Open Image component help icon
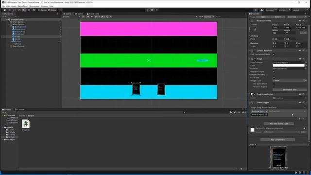Image resolution: width=311 pixels, height=175 pixels. pyautogui.click(x=300, y=59)
